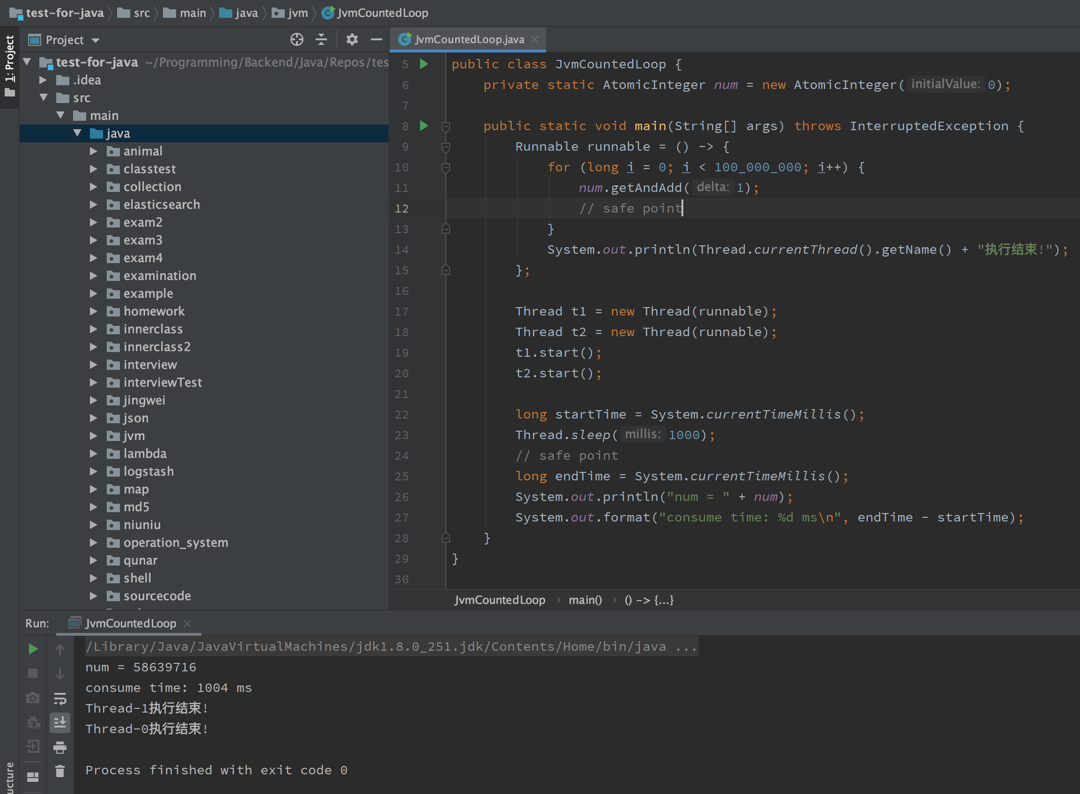Viewport: 1080px width, 794px height.
Task: Click the jvm breadcrumb in navigation bar
Action: click(x=296, y=13)
